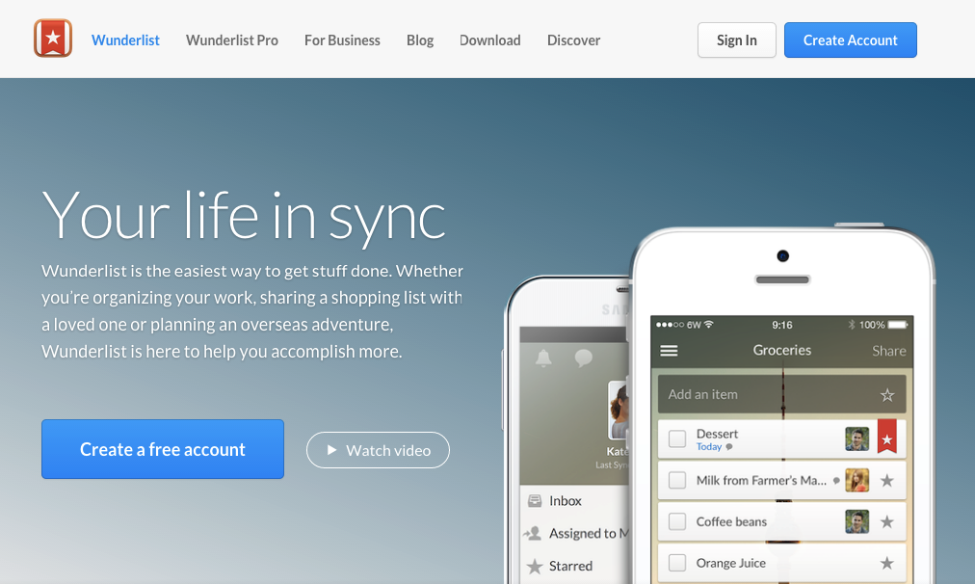Click the assignee avatar on Coffee beans

point(856,521)
